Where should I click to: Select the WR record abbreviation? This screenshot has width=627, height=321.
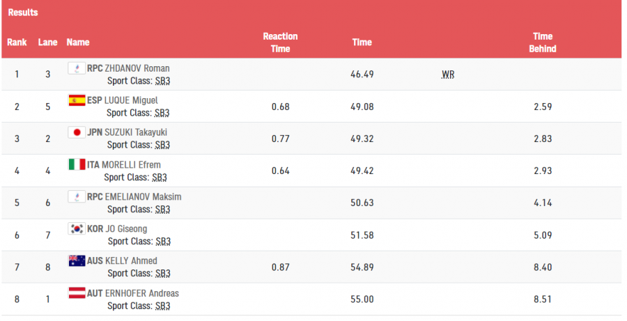(x=448, y=75)
